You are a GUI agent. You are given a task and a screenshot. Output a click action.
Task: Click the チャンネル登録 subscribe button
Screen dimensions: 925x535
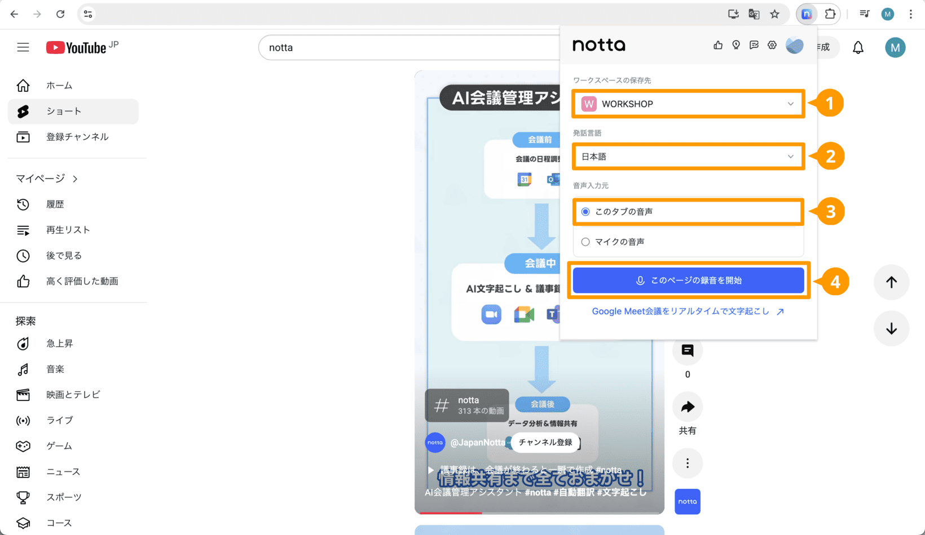coord(545,442)
